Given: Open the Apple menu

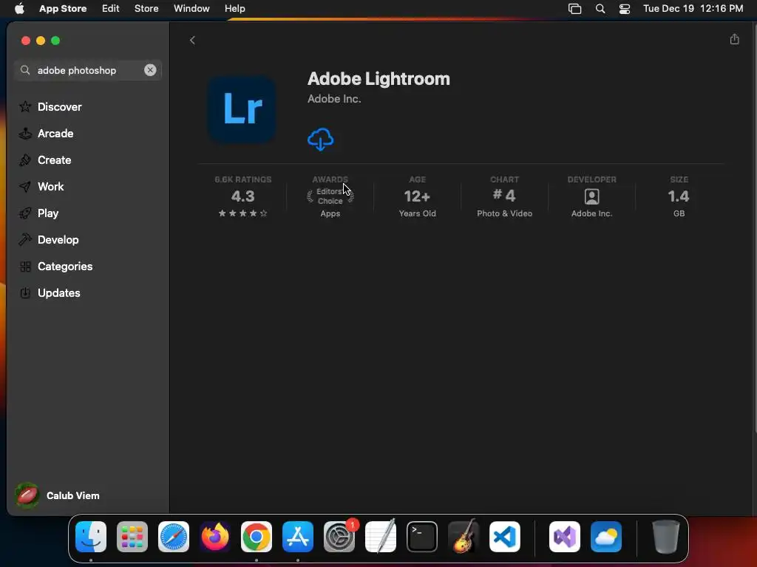Looking at the screenshot, I should click(x=19, y=8).
